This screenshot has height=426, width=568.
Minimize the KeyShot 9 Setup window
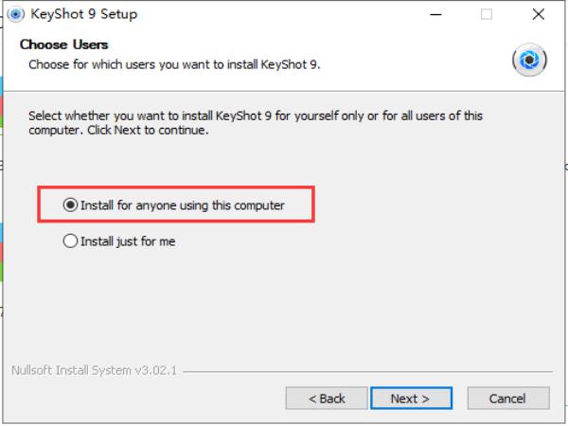pos(436,14)
